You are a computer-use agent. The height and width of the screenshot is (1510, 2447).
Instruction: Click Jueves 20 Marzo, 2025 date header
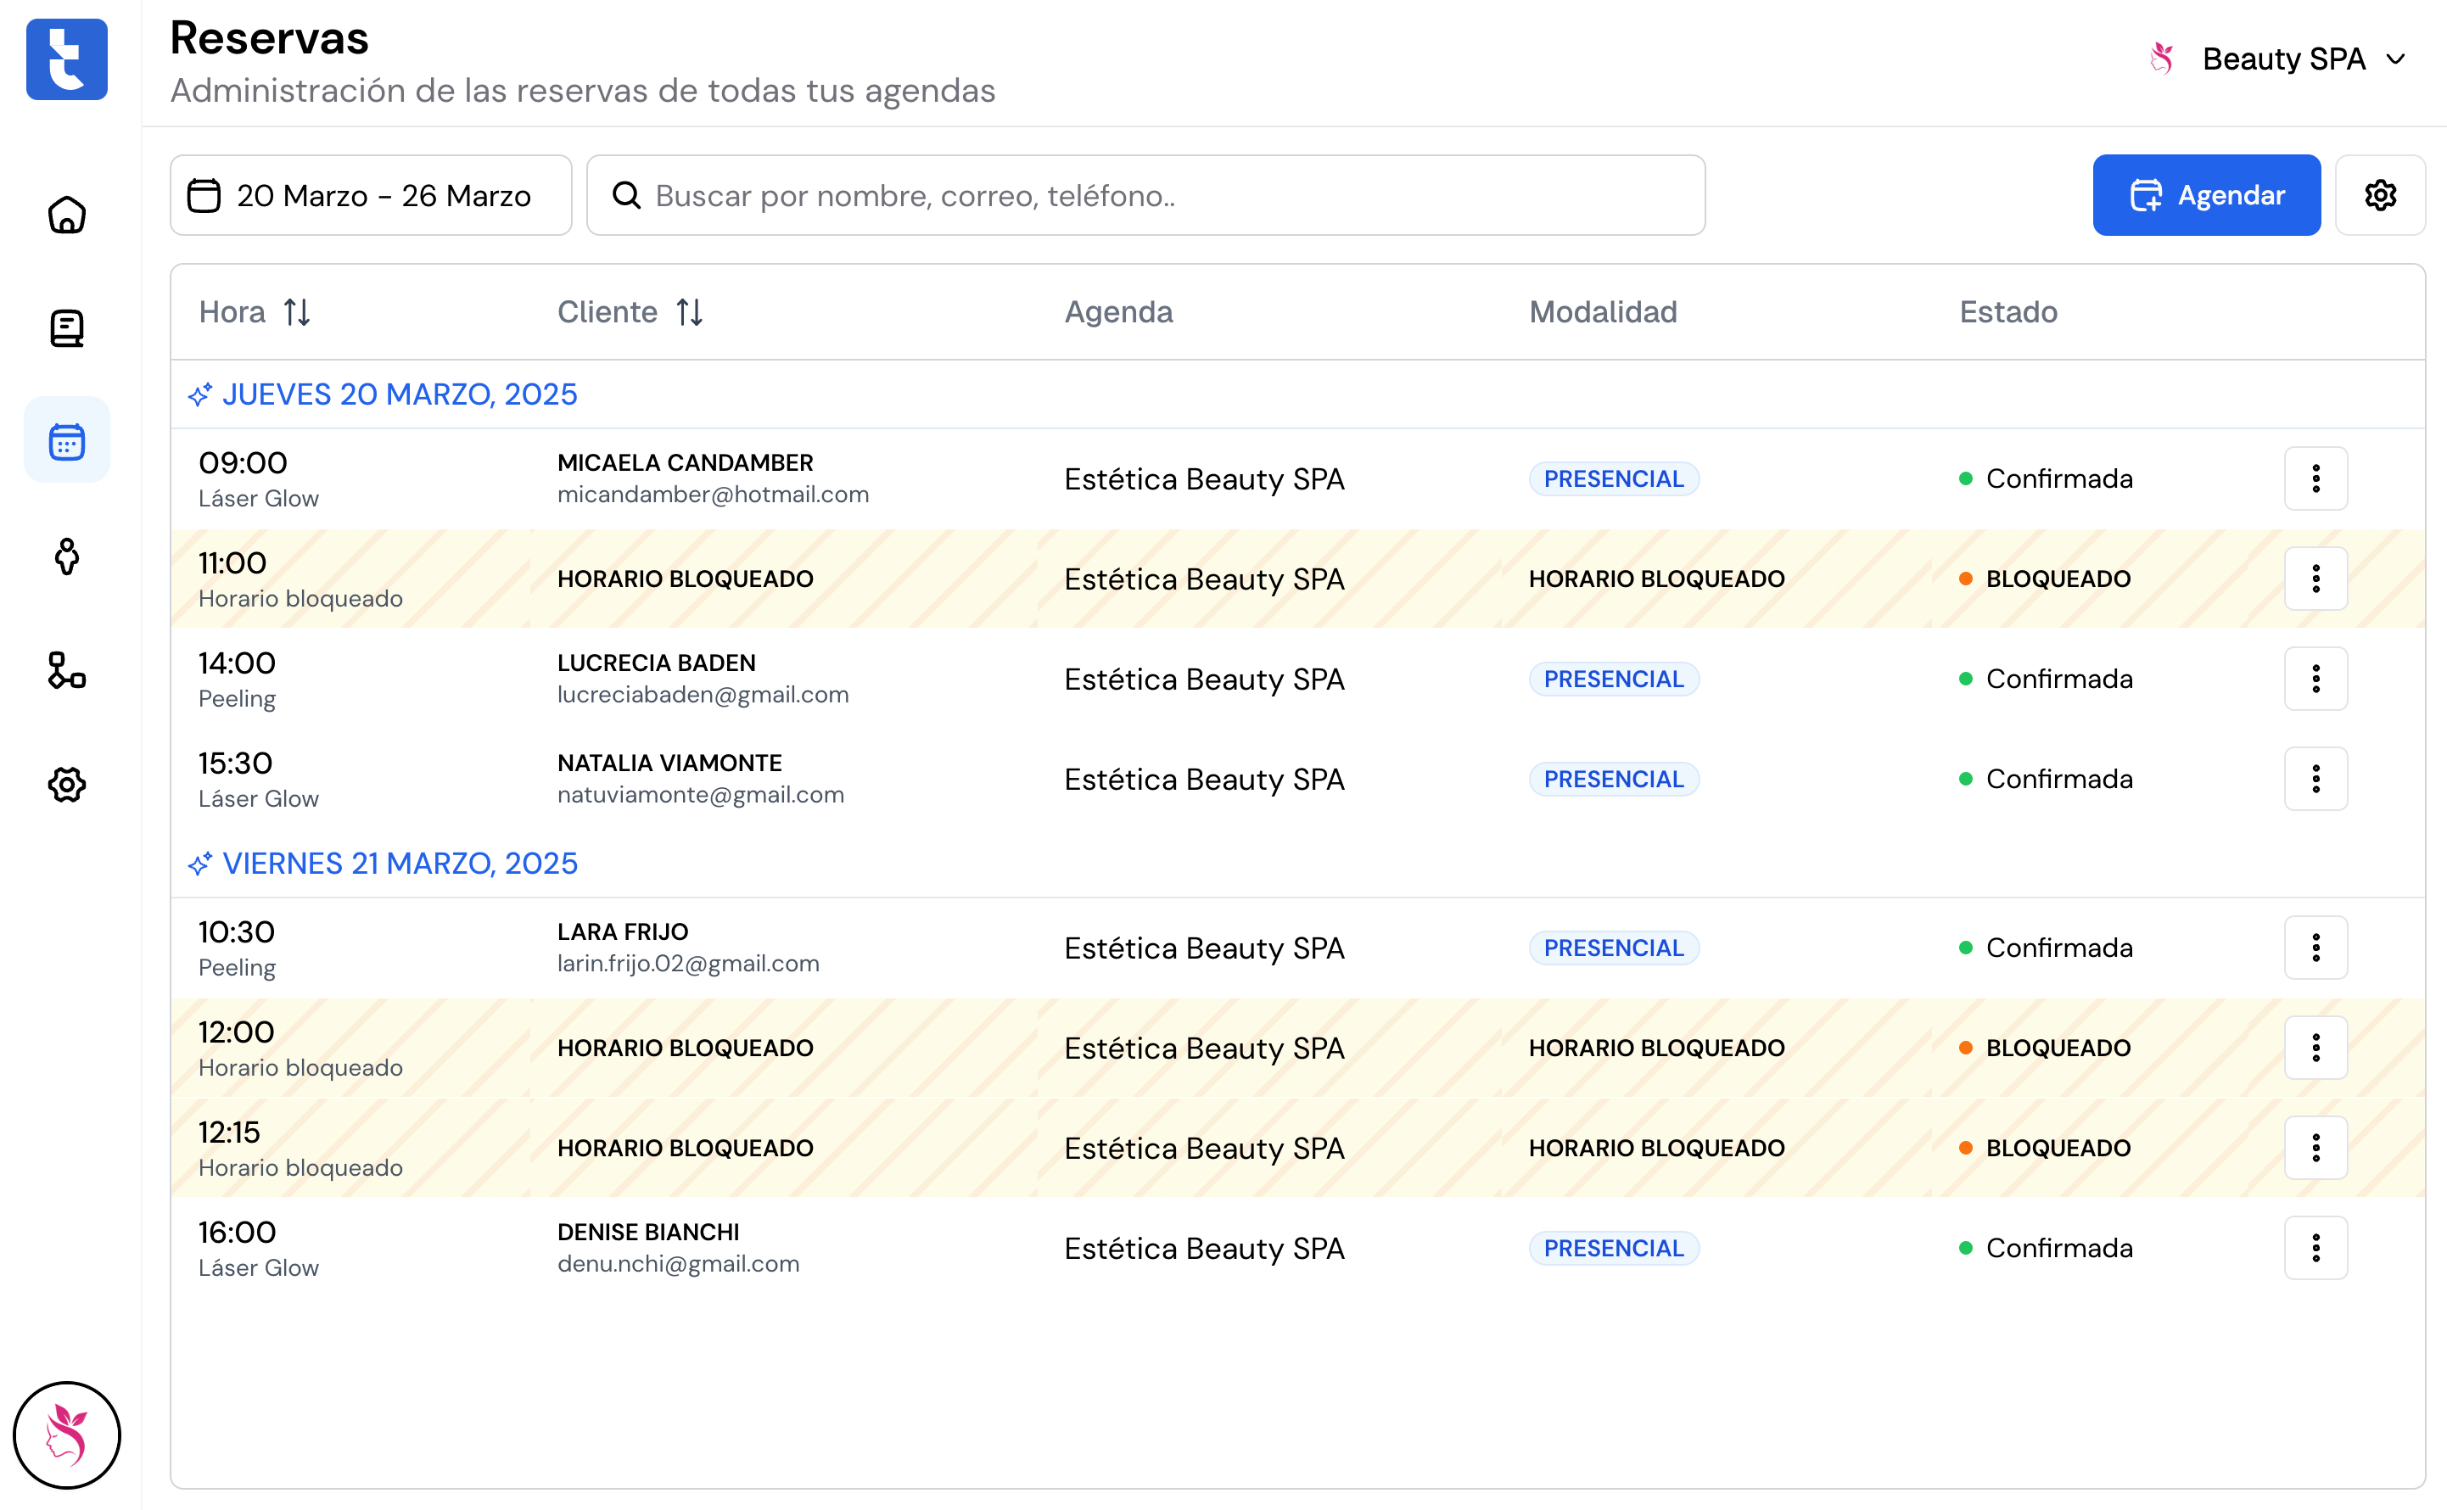(399, 394)
